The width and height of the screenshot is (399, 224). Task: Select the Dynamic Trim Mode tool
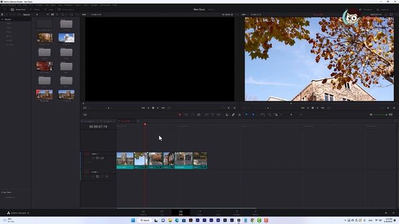coord(193,114)
